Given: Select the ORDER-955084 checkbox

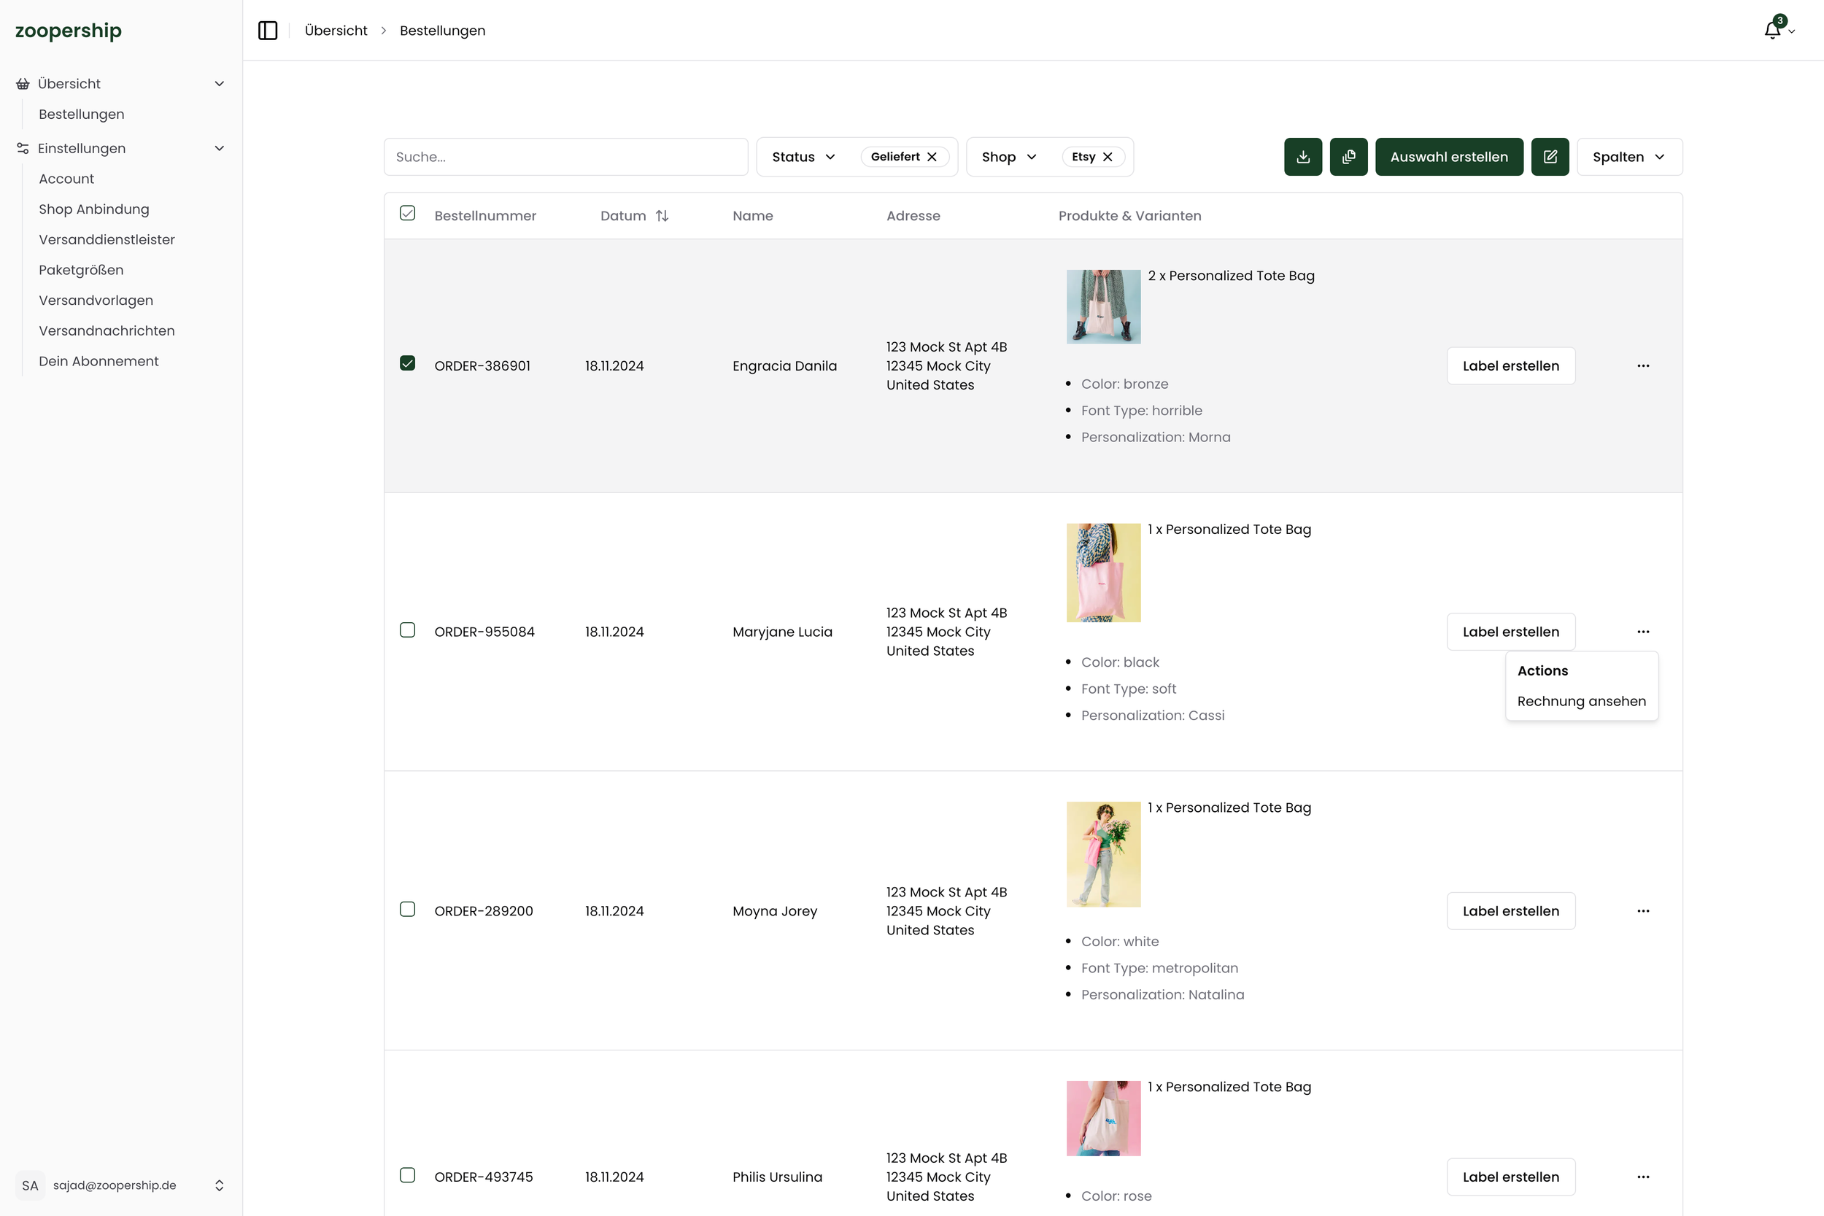Looking at the screenshot, I should (407, 630).
